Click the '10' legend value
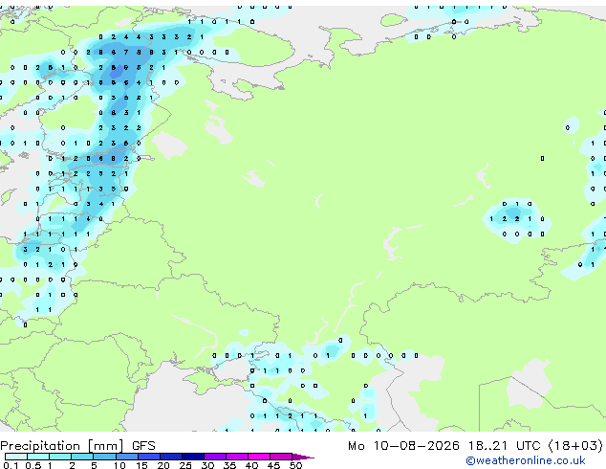Screen dimensions: 606x469 point(119,465)
